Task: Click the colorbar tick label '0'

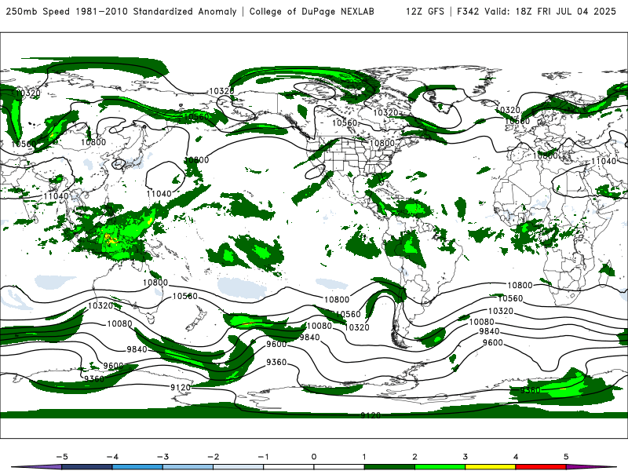Action: click(314, 457)
